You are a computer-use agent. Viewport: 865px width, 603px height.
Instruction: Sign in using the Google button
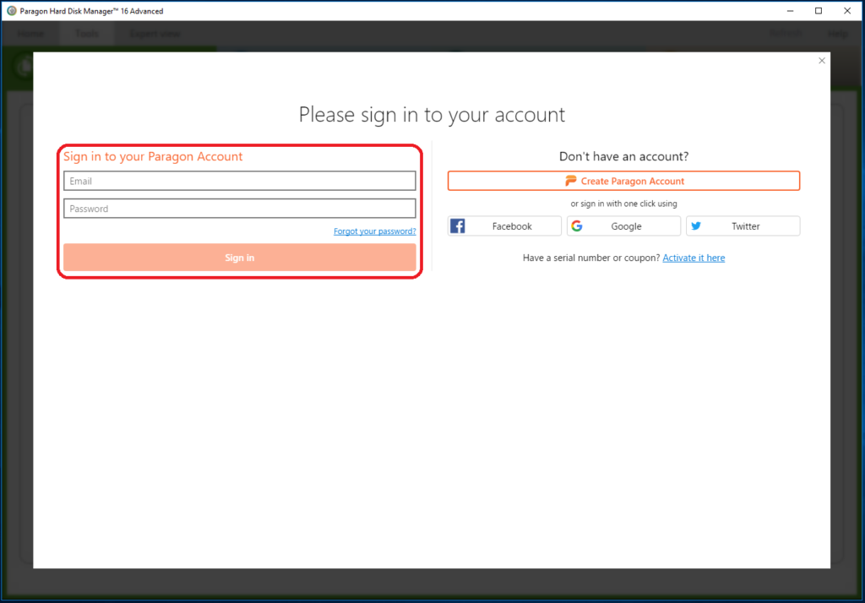point(623,225)
